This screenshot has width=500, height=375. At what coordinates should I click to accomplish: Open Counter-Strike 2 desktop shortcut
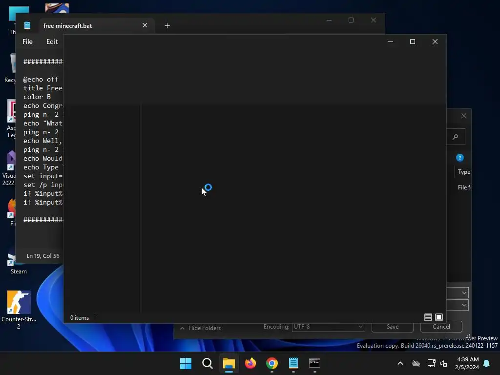[19, 310]
